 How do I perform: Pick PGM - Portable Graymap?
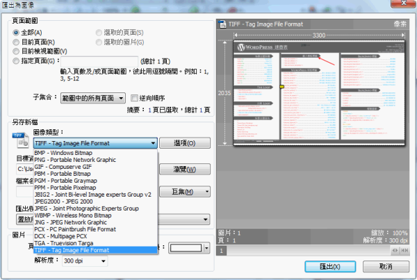point(95,181)
